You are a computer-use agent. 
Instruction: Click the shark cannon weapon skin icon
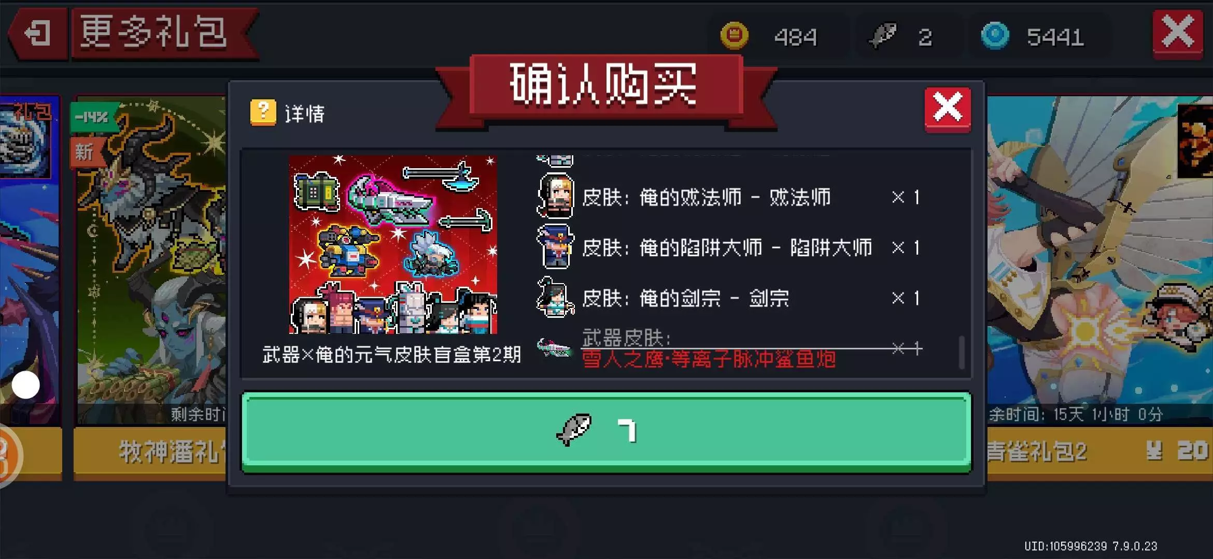554,348
